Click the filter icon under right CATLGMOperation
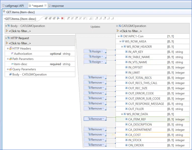The image size is (192, 150). coord(118,31)
